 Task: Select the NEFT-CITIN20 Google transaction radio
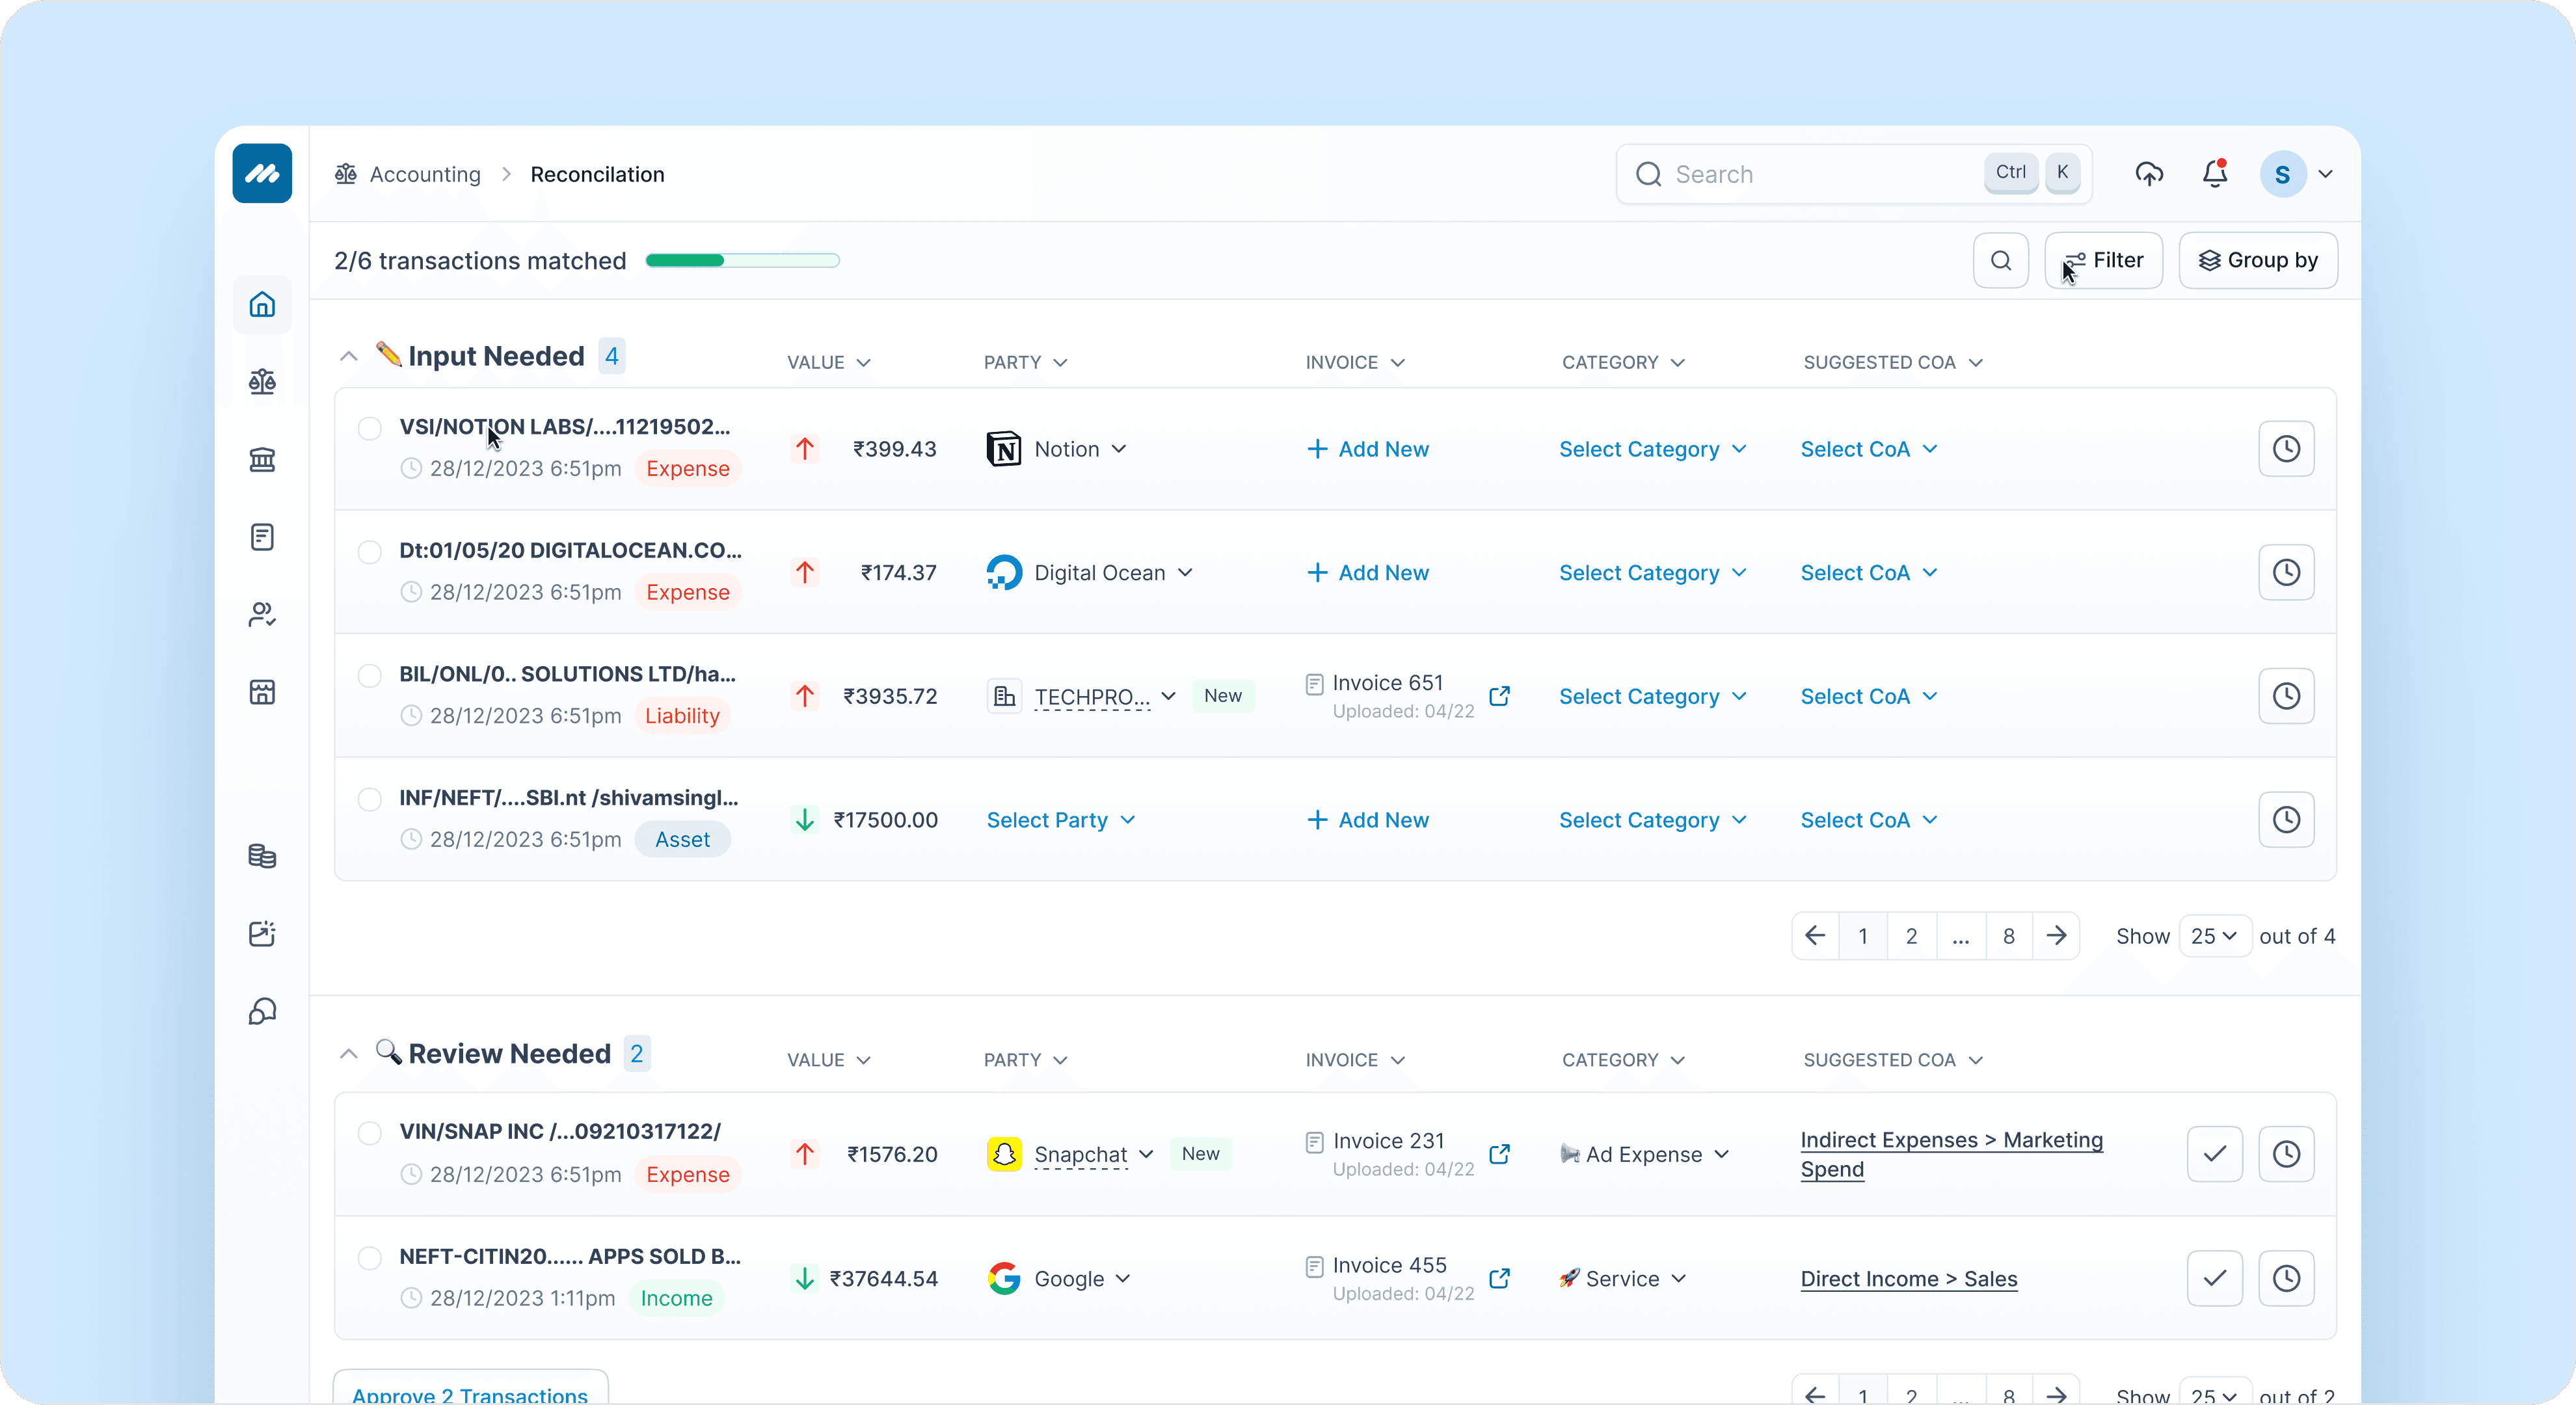(370, 1258)
